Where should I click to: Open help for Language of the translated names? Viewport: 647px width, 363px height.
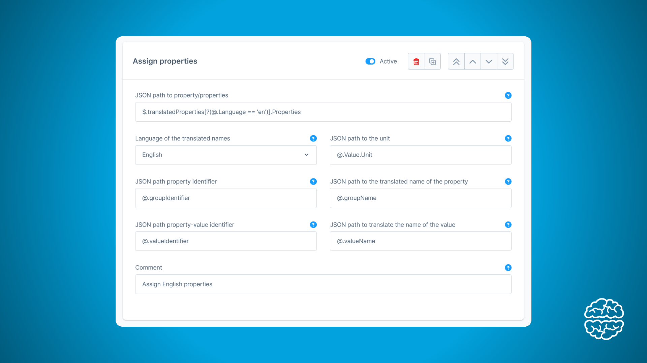[313, 138]
